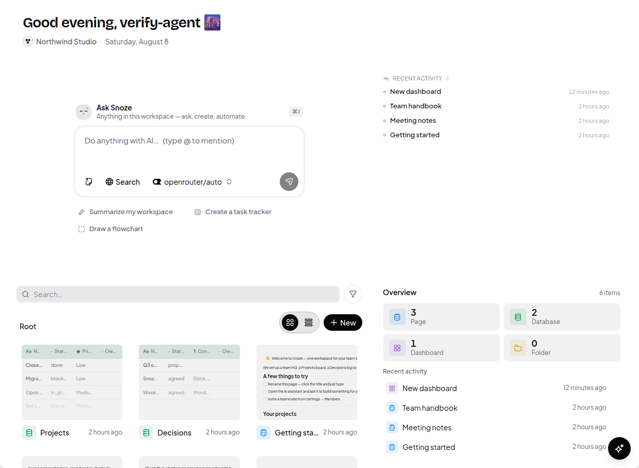Click the magnifier icon in the search bar
Image resolution: width=639 pixels, height=468 pixels.
coord(25,295)
